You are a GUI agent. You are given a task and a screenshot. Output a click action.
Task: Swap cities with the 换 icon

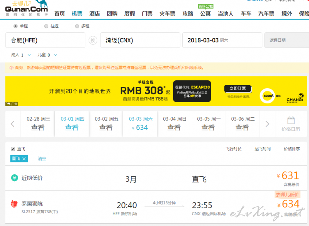tap(93, 40)
